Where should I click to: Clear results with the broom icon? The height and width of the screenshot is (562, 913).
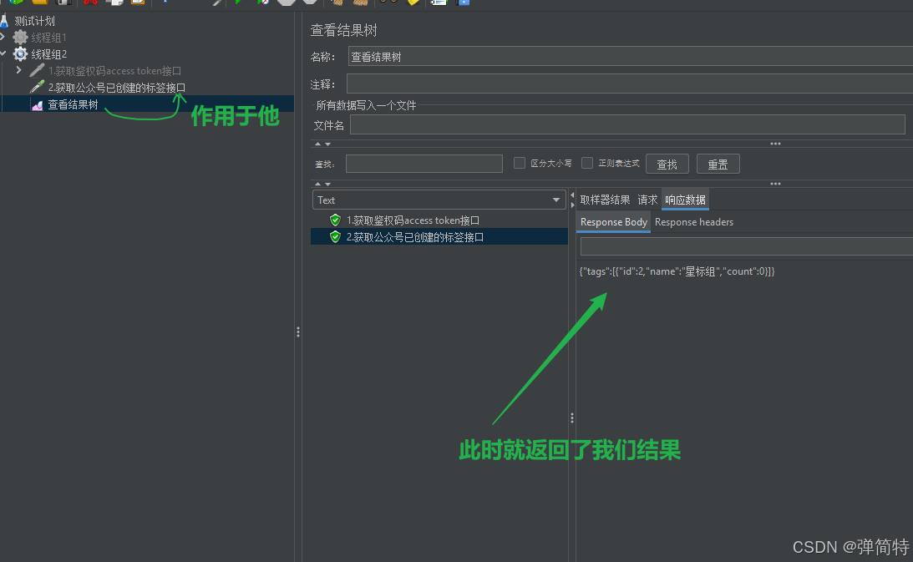tap(337, 4)
